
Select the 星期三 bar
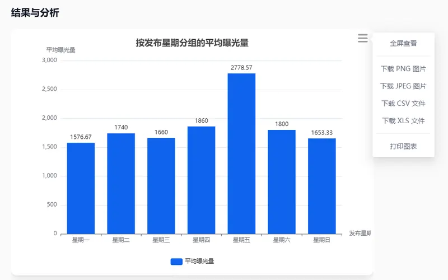click(161, 186)
